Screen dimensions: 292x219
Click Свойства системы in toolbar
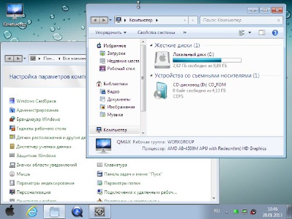156,32
